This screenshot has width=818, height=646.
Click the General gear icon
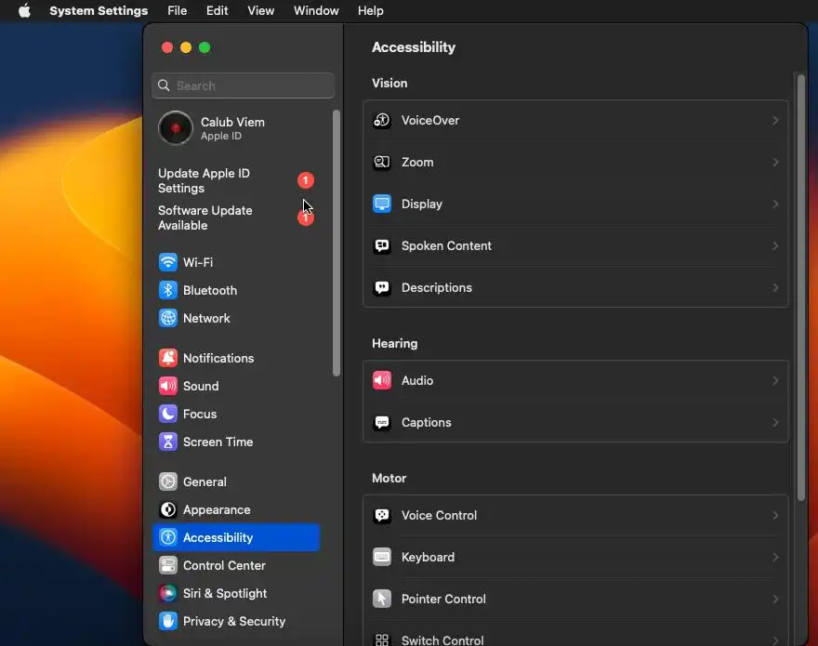click(168, 481)
